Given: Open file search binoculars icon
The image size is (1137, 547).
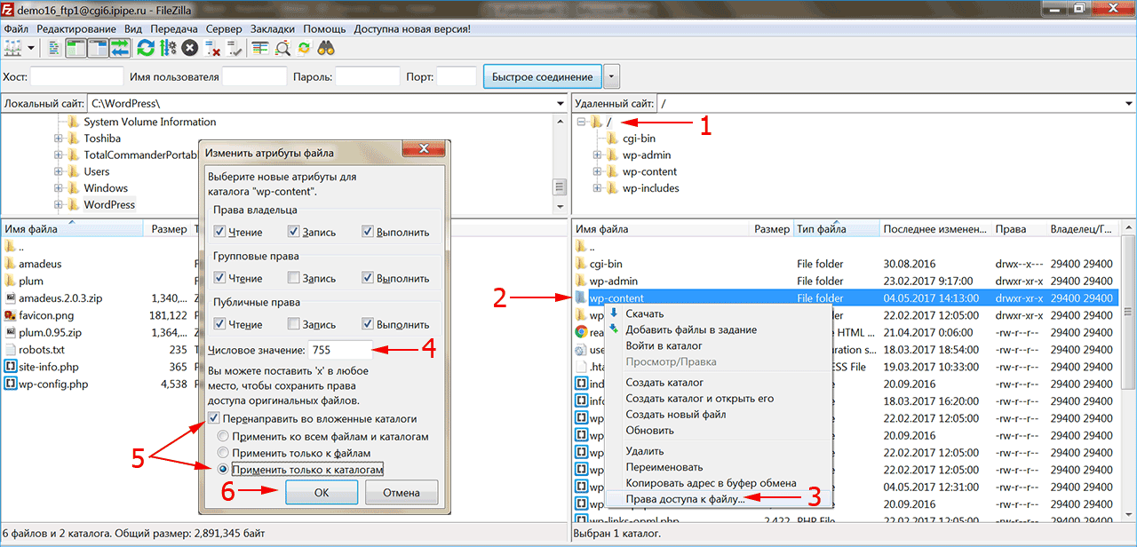Looking at the screenshot, I should point(327,47).
